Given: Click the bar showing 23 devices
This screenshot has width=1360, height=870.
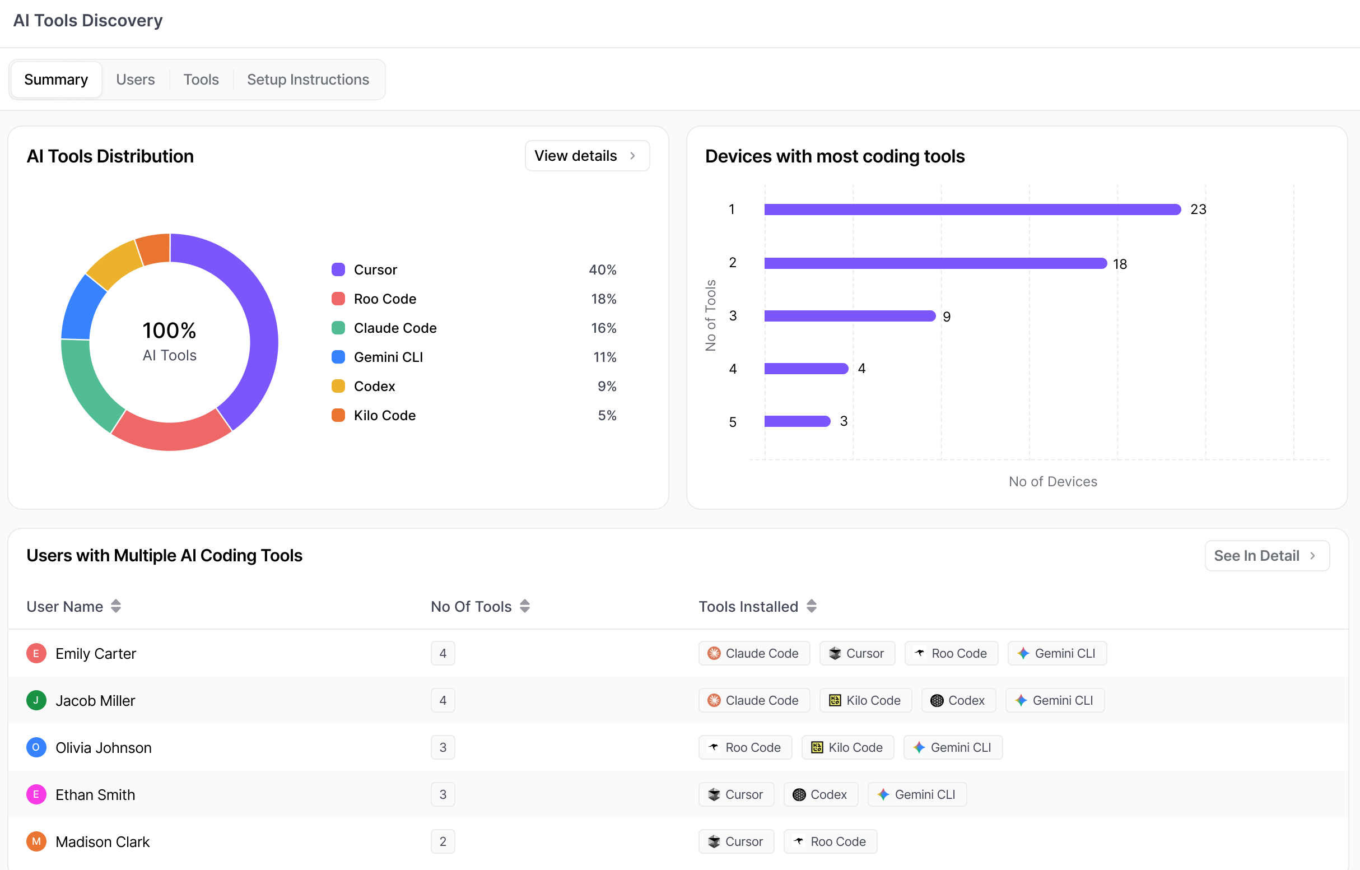Looking at the screenshot, I should [972, 210].
